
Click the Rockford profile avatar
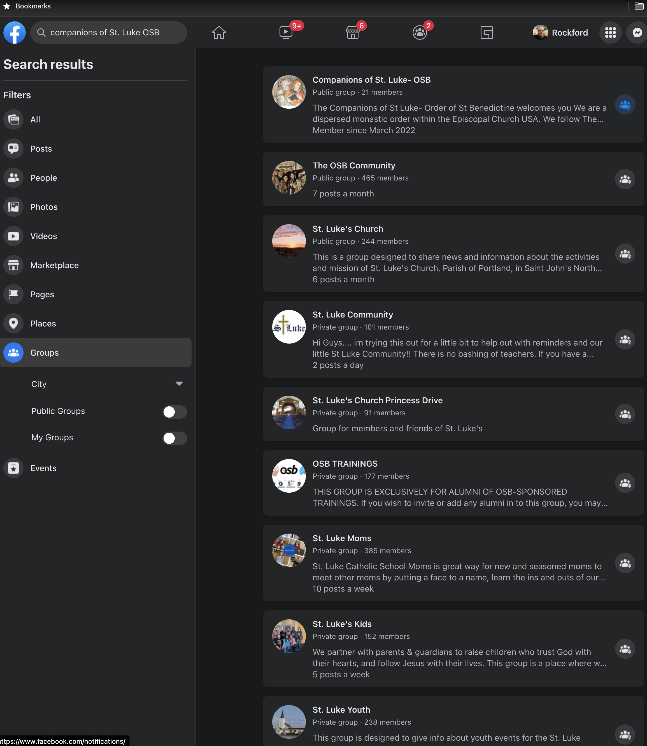pos(540,33)
